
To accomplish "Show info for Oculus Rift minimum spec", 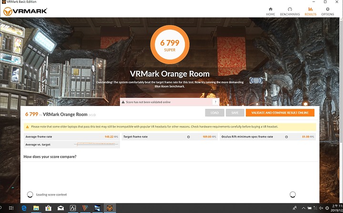I will [286, 137].
